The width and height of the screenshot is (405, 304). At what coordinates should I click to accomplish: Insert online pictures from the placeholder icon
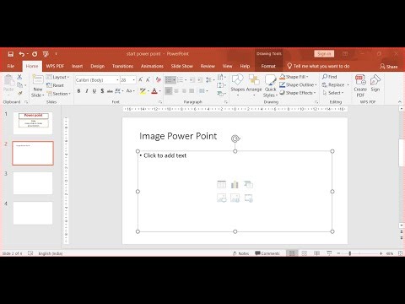235,198
